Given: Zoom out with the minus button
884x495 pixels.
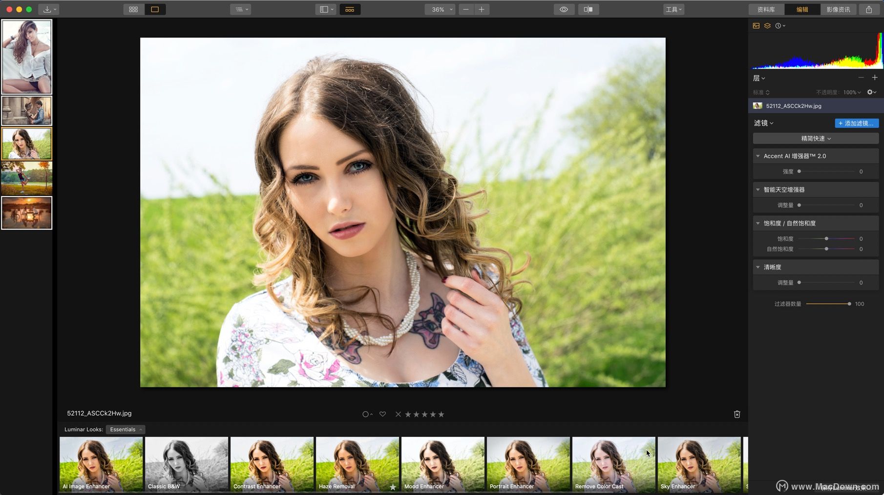Looking at the screenshot, I should (x=466, y=9).
